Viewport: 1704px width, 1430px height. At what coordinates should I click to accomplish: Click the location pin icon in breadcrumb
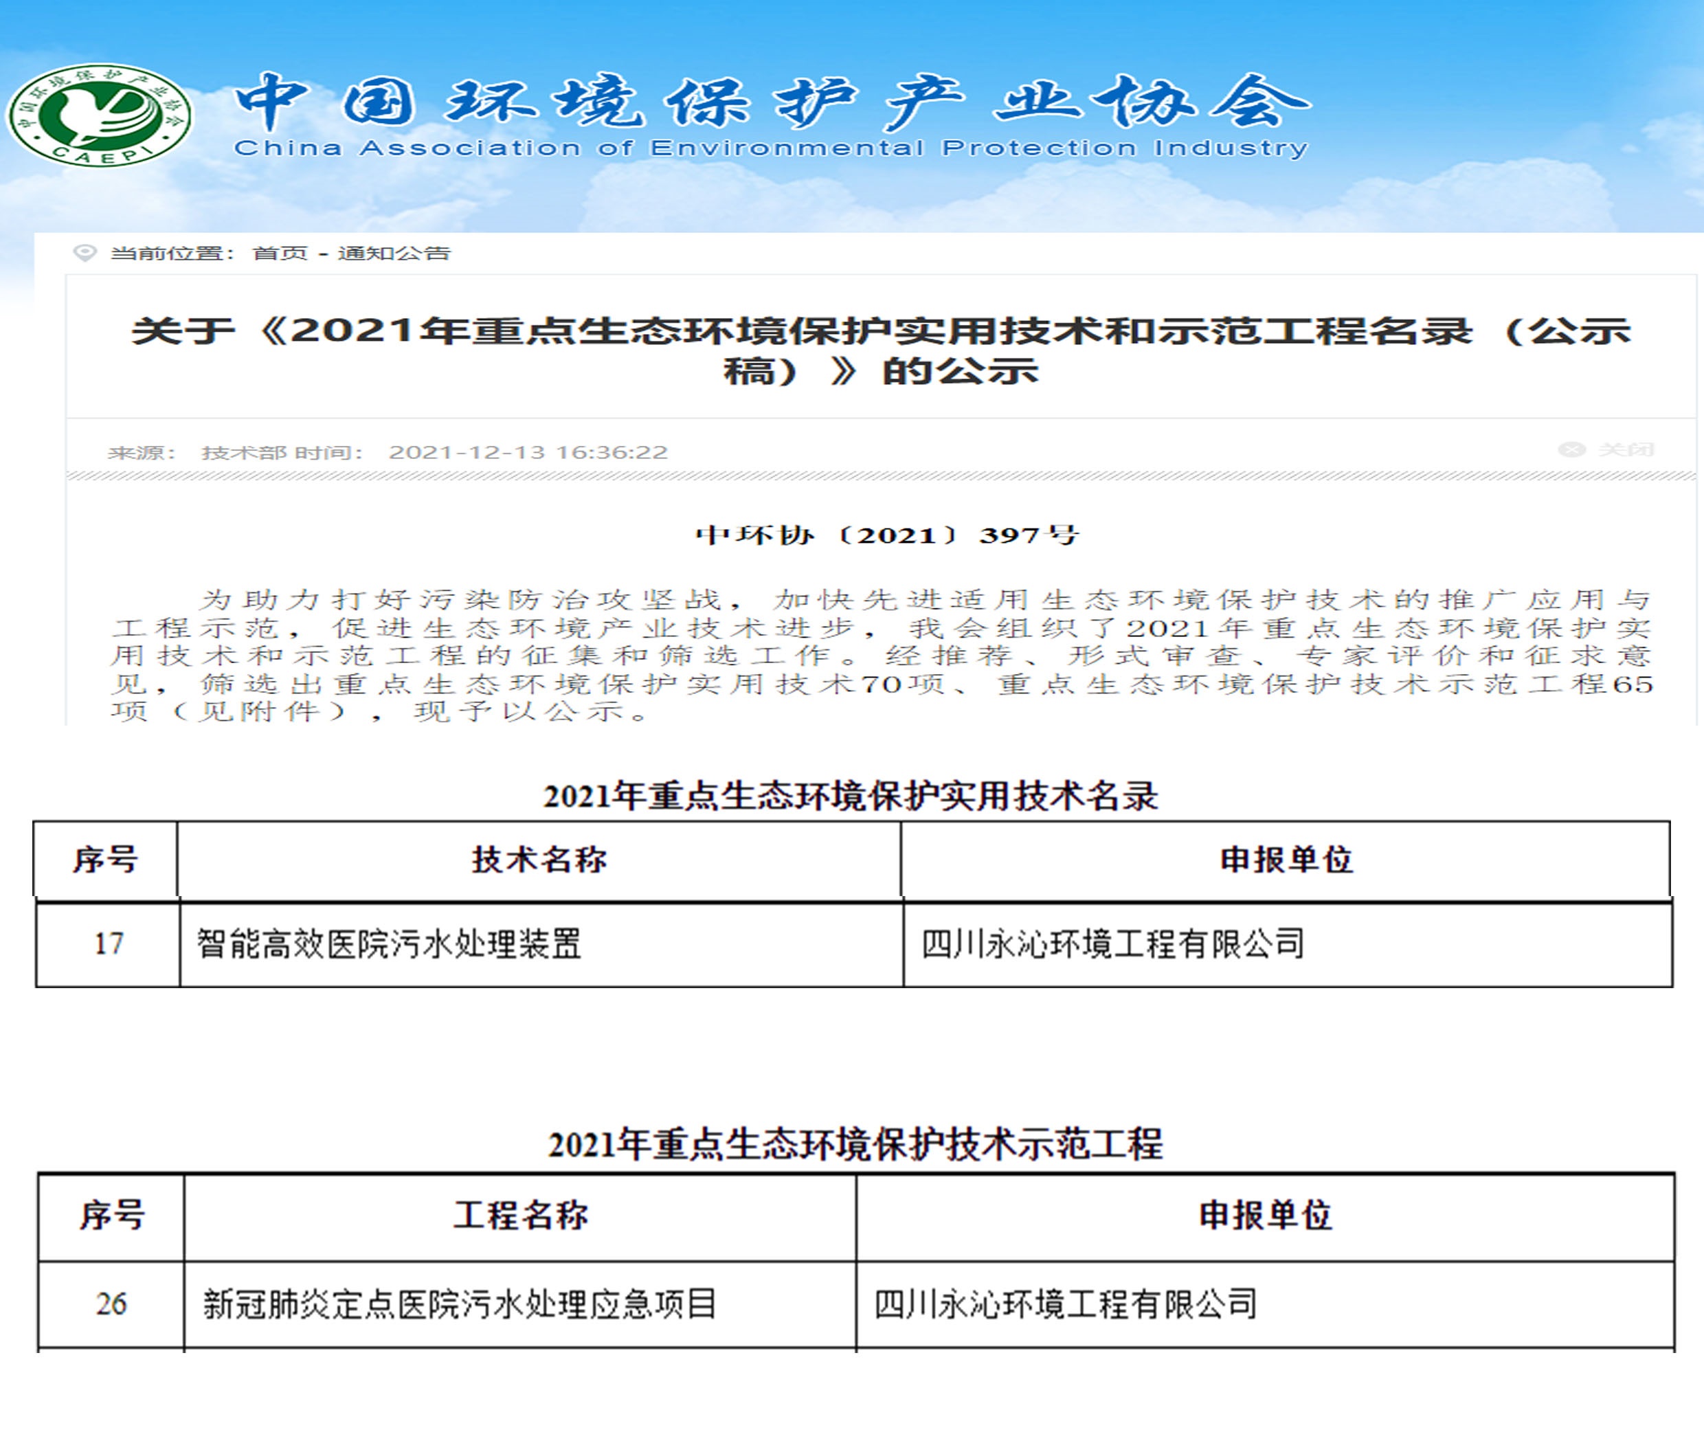coord(85,252)
